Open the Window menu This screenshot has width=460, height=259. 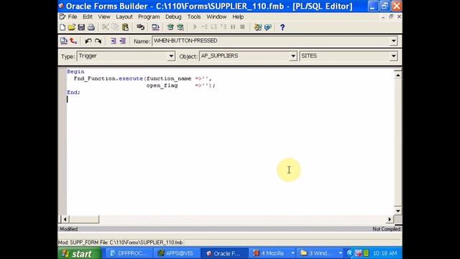pos(216,17)
